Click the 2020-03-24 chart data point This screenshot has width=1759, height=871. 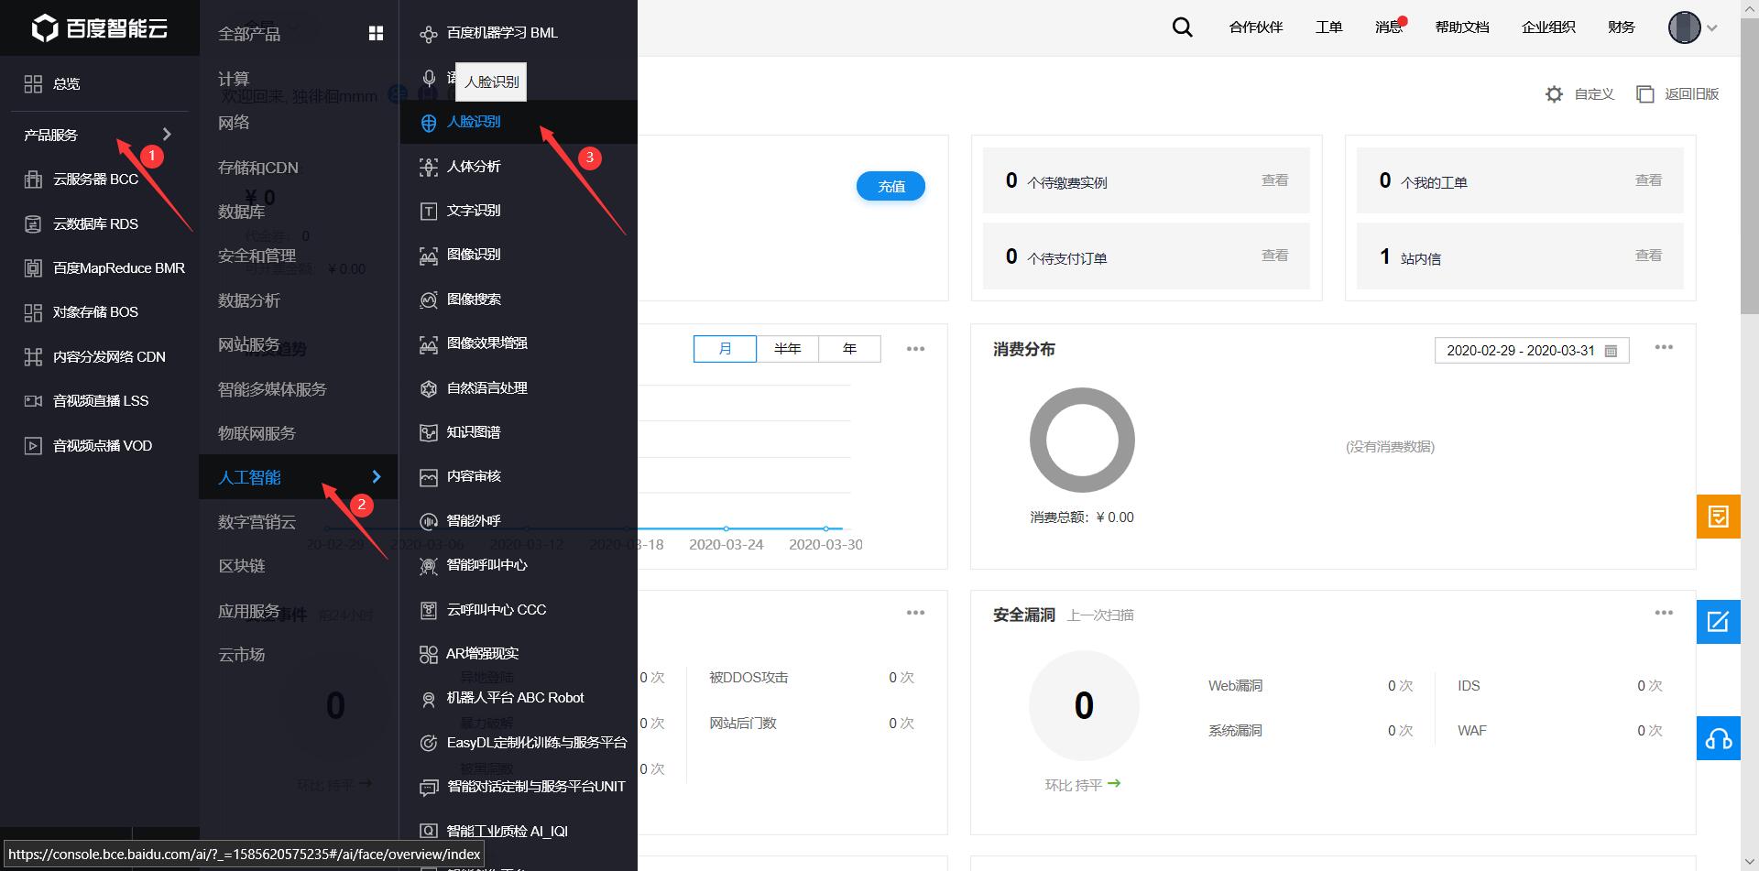coord(726,528)
